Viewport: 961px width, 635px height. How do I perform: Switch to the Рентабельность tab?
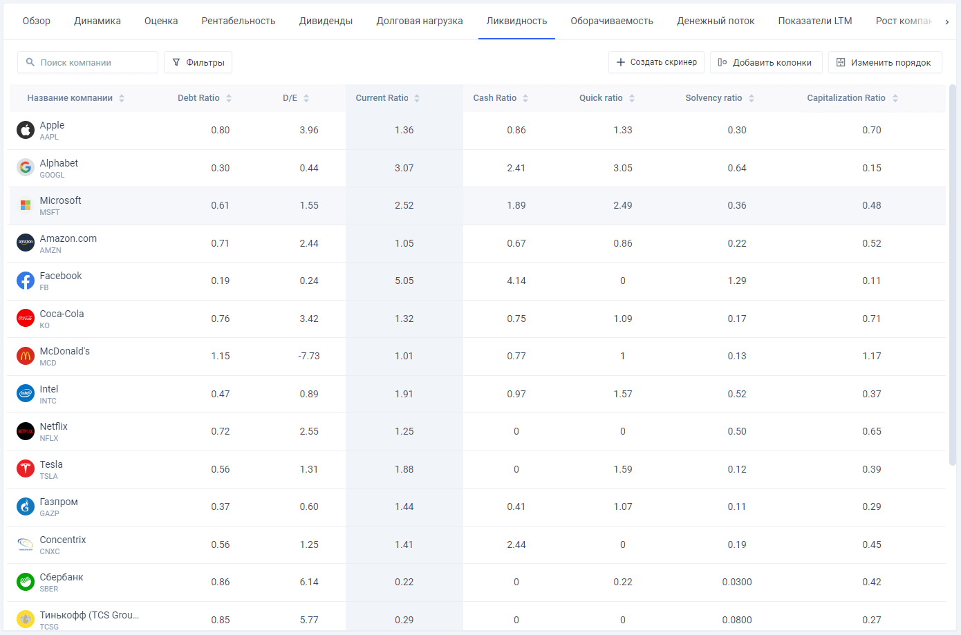pos(239,21)
